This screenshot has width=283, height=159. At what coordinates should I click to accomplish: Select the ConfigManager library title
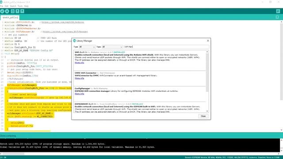click(x=82, y=88)
